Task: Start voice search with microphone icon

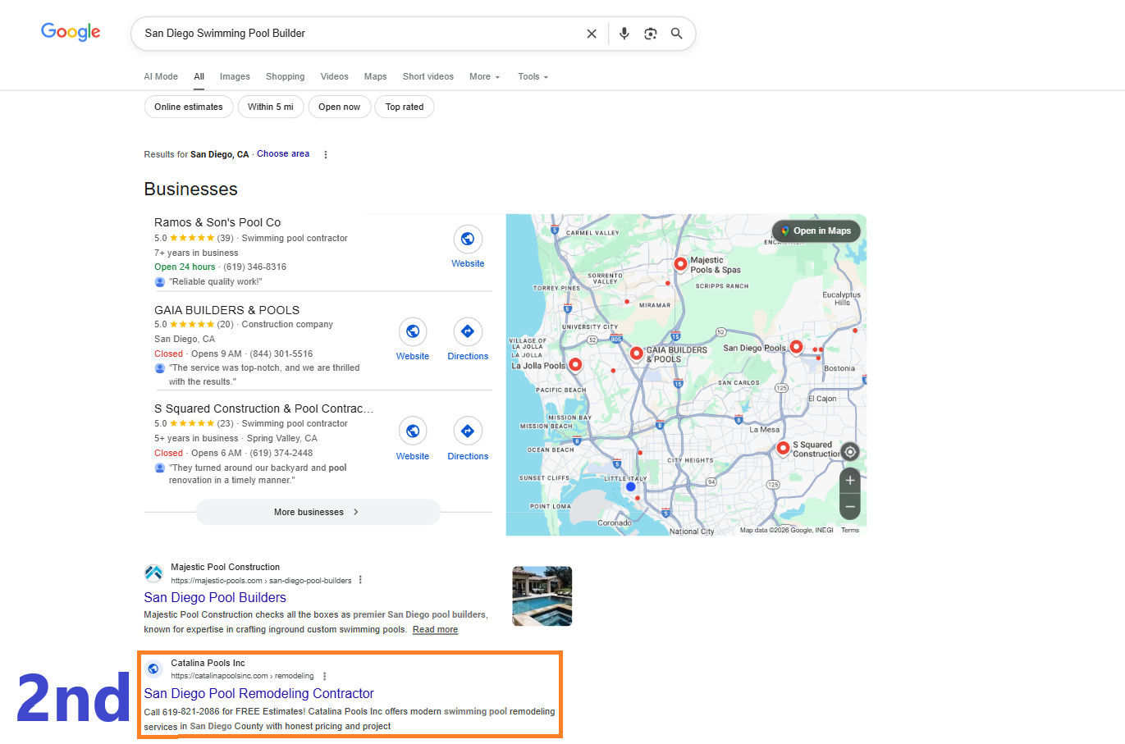Action: (x=624, y=34)
